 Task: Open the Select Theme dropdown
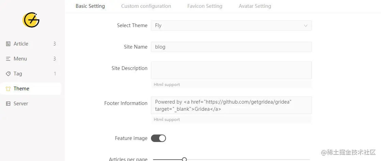click(231, 25)
